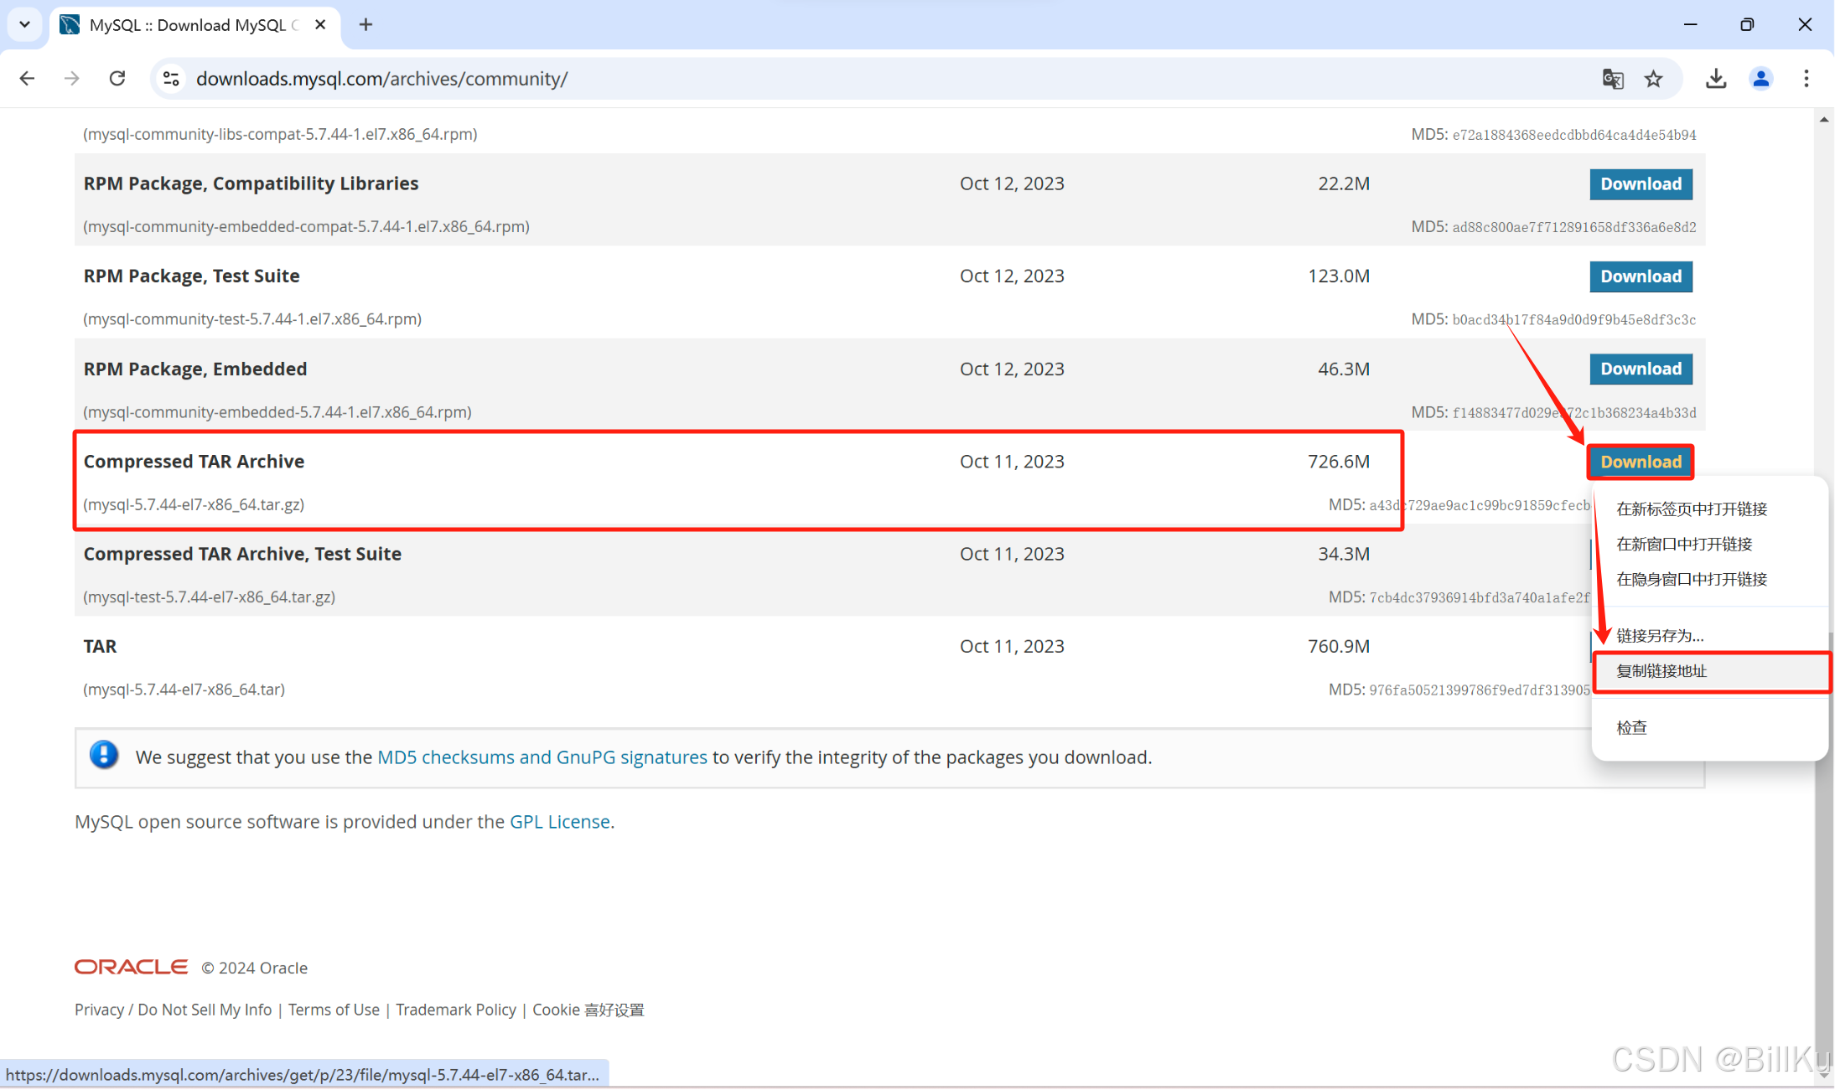Open a new browser tab

(x=365, y=24)
